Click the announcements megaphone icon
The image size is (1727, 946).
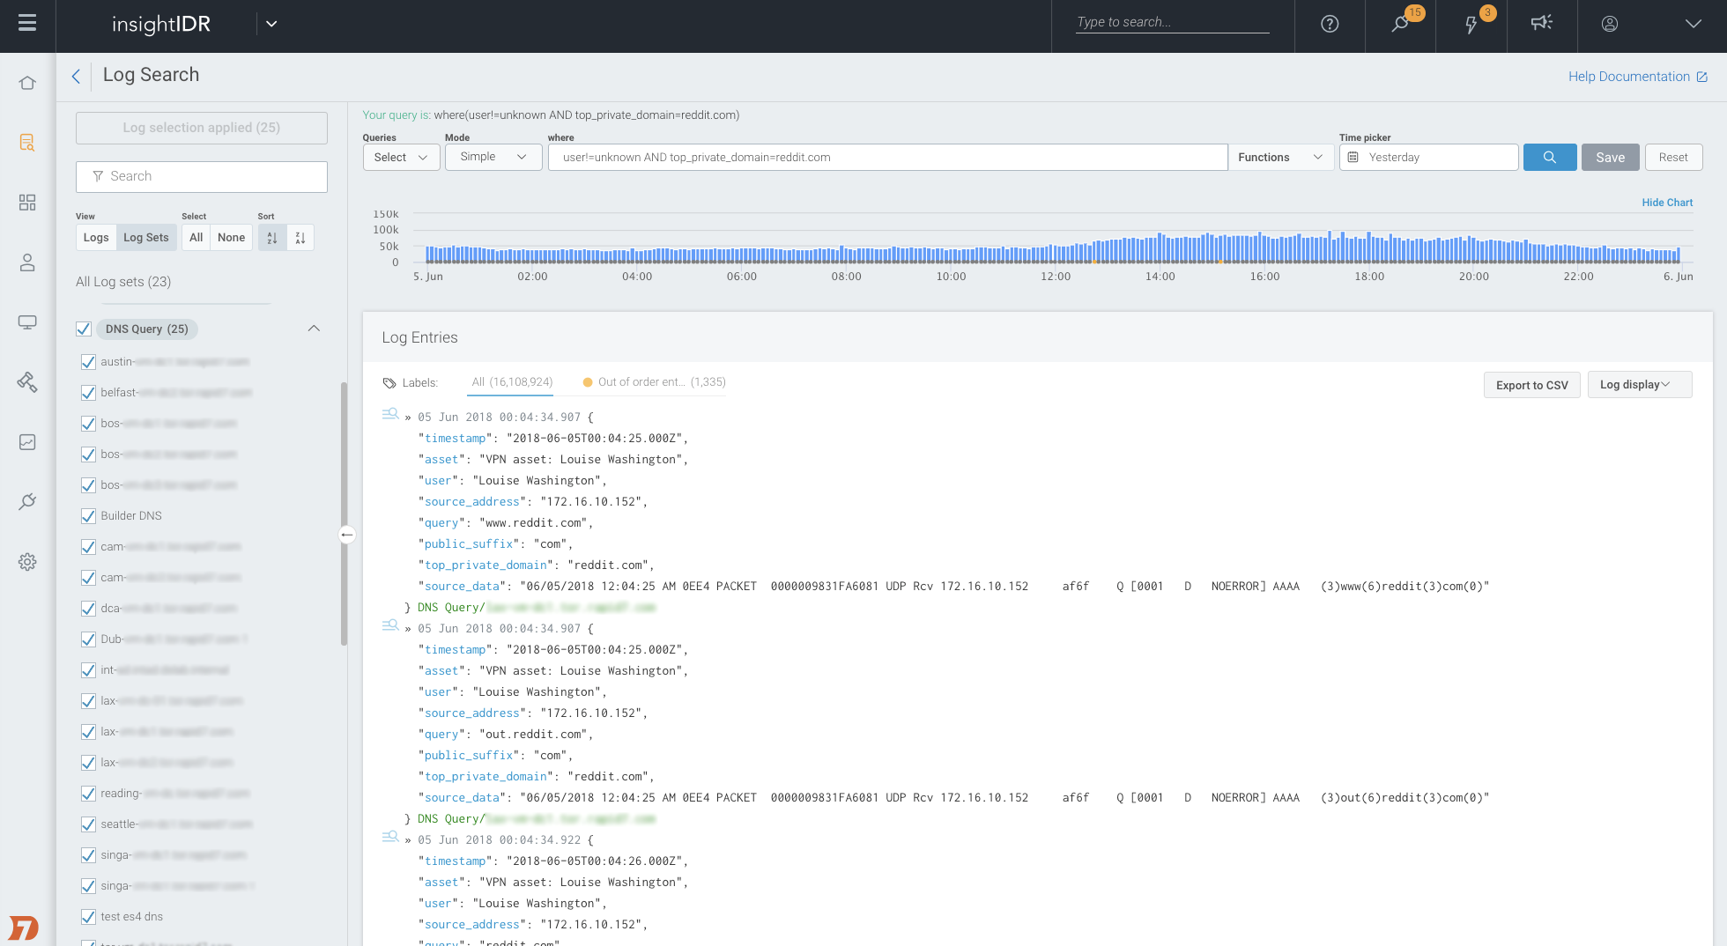(x=1541, y=24)
